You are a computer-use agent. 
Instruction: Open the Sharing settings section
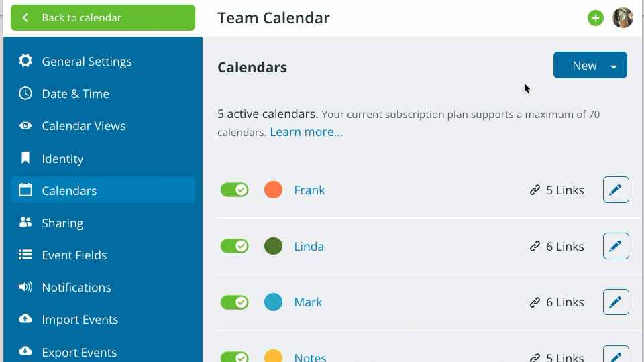point(62,223)
